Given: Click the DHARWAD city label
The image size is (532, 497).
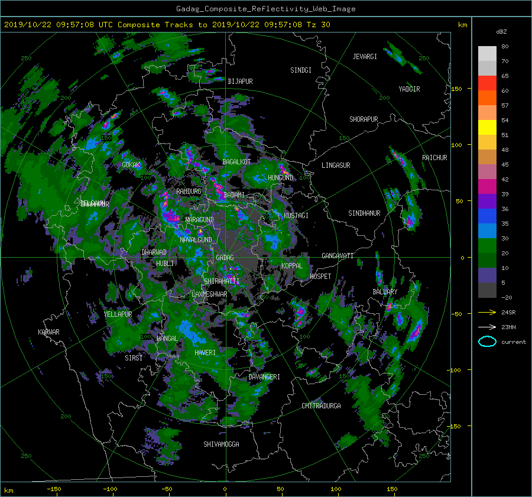Looking at the screenshot, I should coord(154,252).
